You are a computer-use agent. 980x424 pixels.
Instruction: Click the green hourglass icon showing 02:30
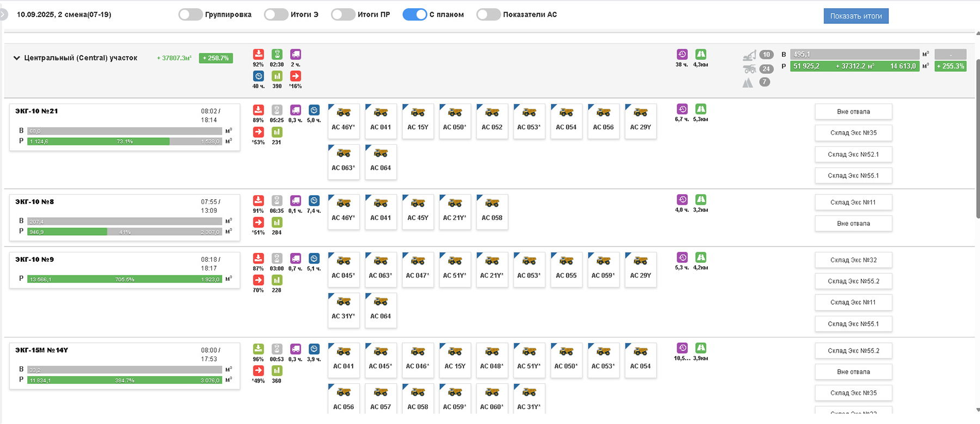point(277,54)
